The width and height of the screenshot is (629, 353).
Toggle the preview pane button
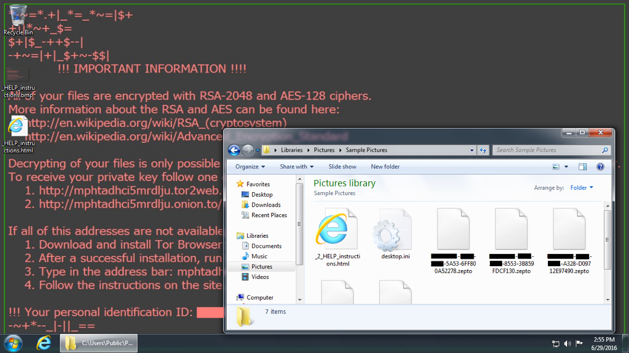pyautogui.click(x=583, y=167)
